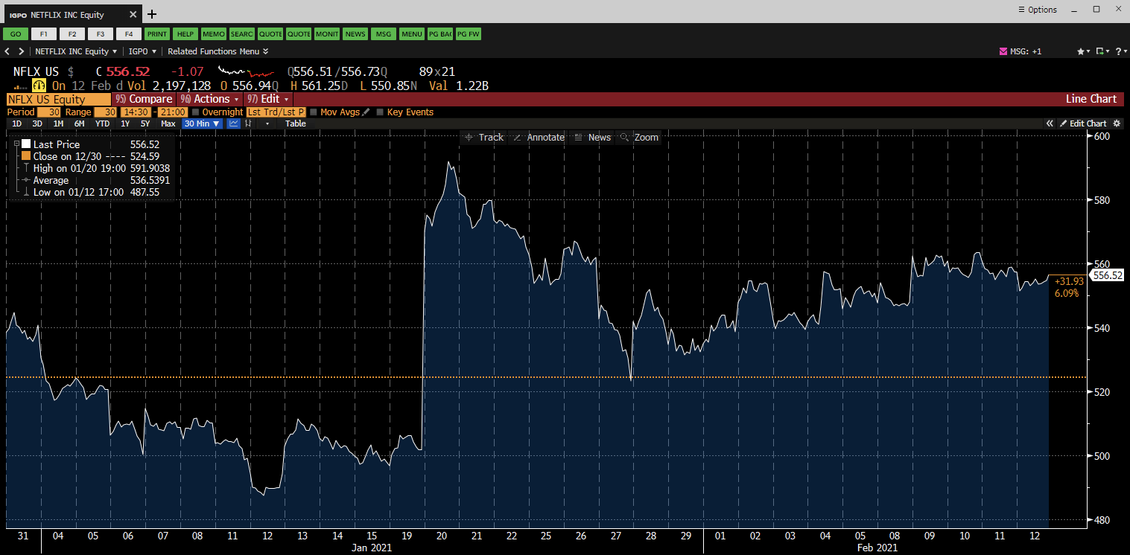Select the line chart type icon
The width and height of the screenshot is (1130, 555).
(x=233, y=123)
